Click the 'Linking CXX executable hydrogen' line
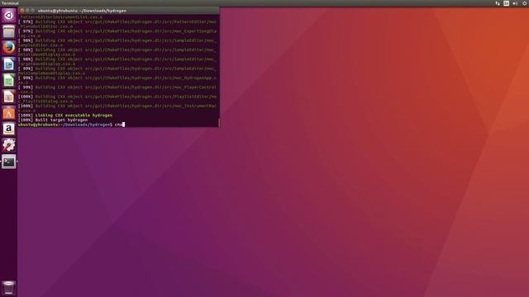Screen dimensions: 529x297 point(65,115)
